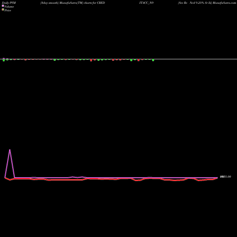Click the MunafaSutra charts for CRED title
The image size is (237, 237).
click(73, 3)
